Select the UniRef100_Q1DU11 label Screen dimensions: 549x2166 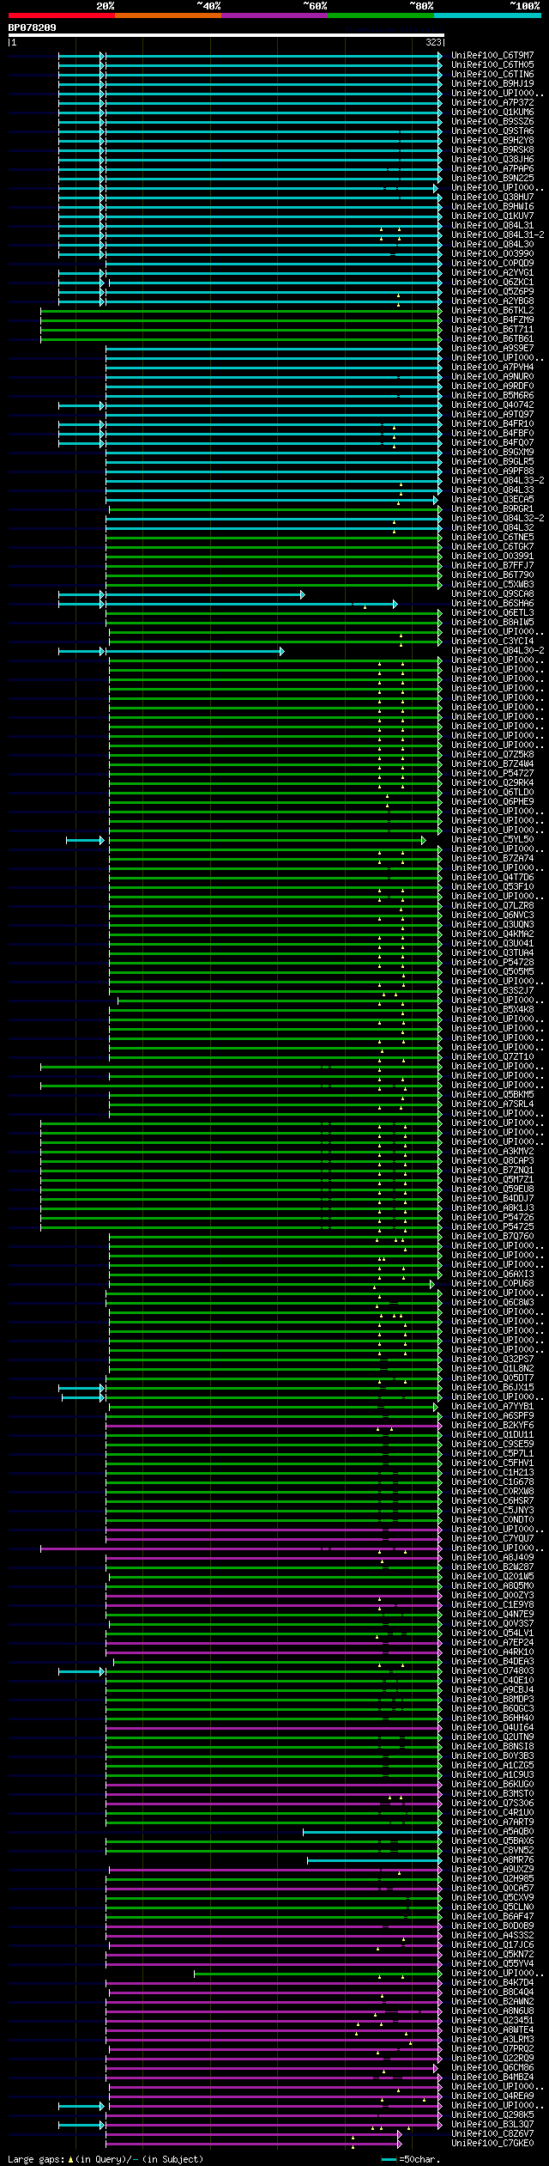point(492,1435)
